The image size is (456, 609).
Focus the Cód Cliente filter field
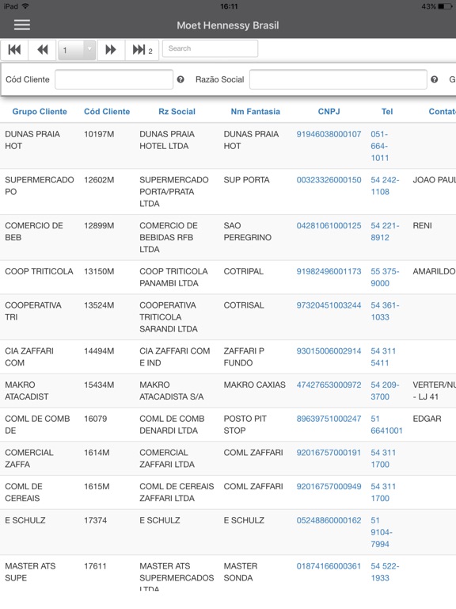(114, 79)
